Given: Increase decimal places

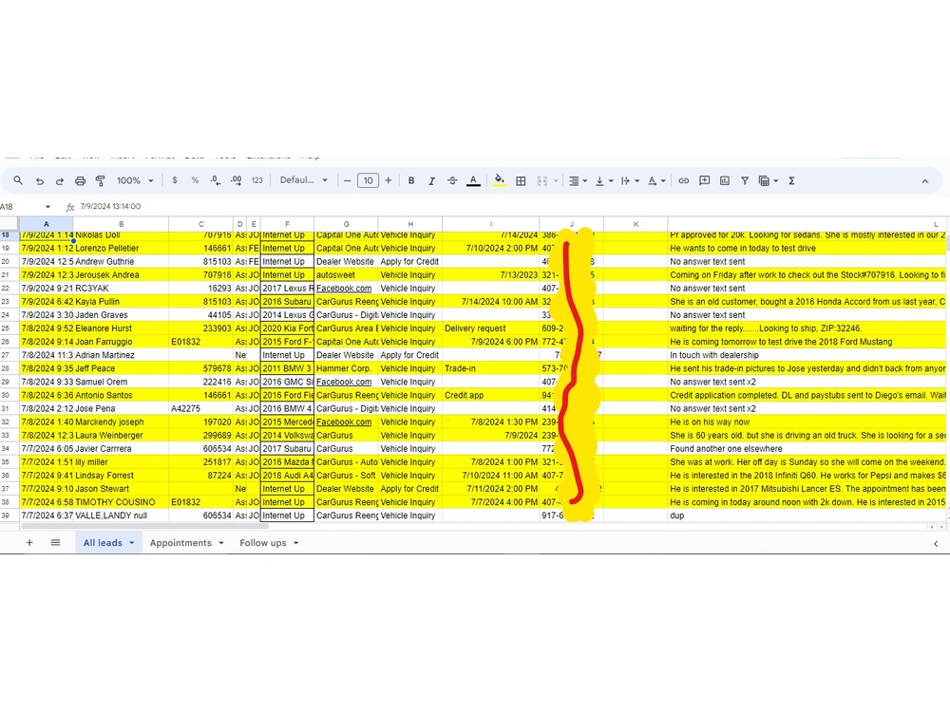Looking at the screenshot, I should [x=237, y=180].
